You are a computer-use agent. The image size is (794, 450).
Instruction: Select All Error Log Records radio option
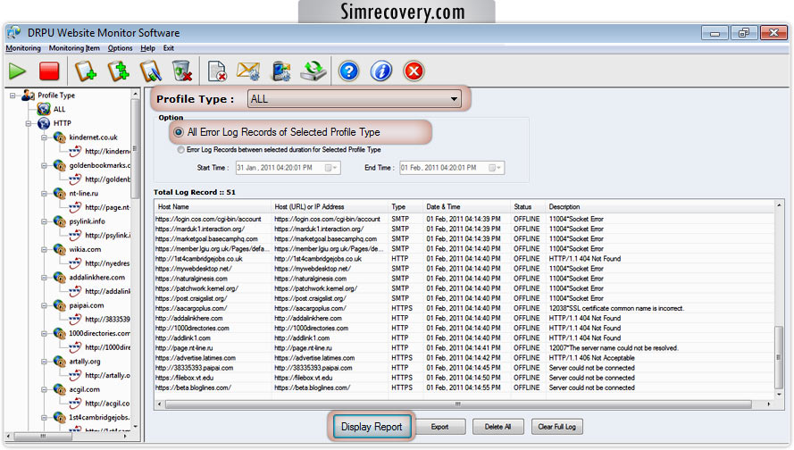(x=179, y=132)
